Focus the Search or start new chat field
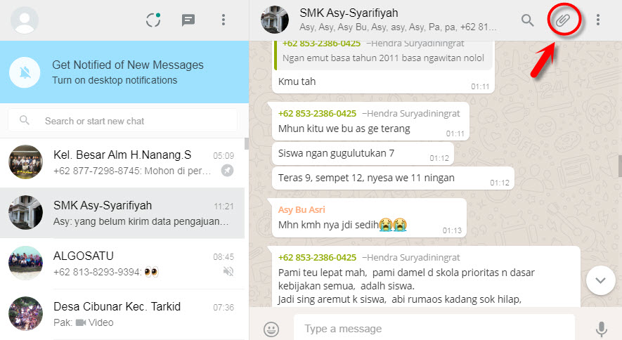This screenshot has height=340, width=622. (x=122, y=120)
